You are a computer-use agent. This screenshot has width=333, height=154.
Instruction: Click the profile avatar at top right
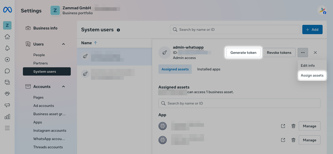coord(322,10)
